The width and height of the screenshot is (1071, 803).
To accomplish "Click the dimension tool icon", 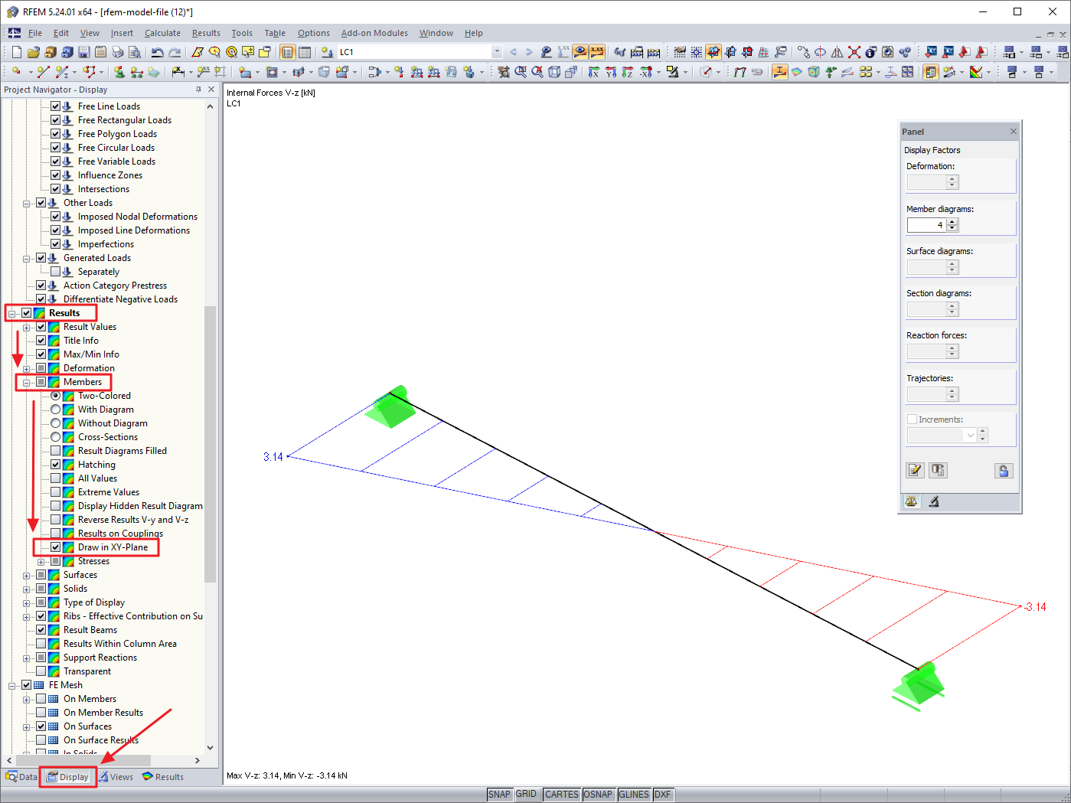I will point(178,72).
